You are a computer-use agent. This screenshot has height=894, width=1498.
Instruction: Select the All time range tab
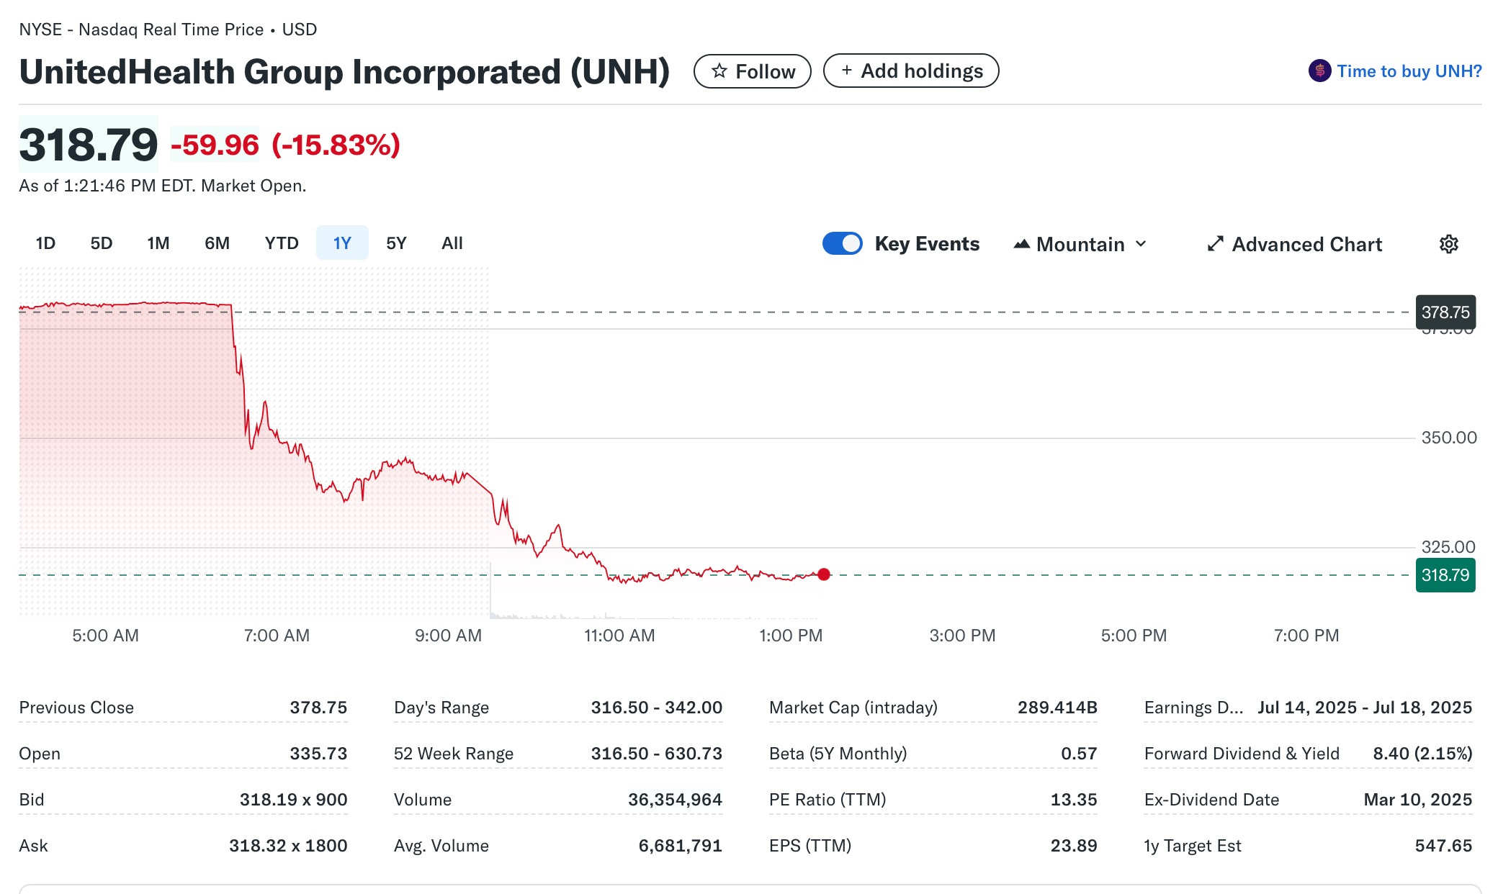pyautogui.click(x=452, y=243)
